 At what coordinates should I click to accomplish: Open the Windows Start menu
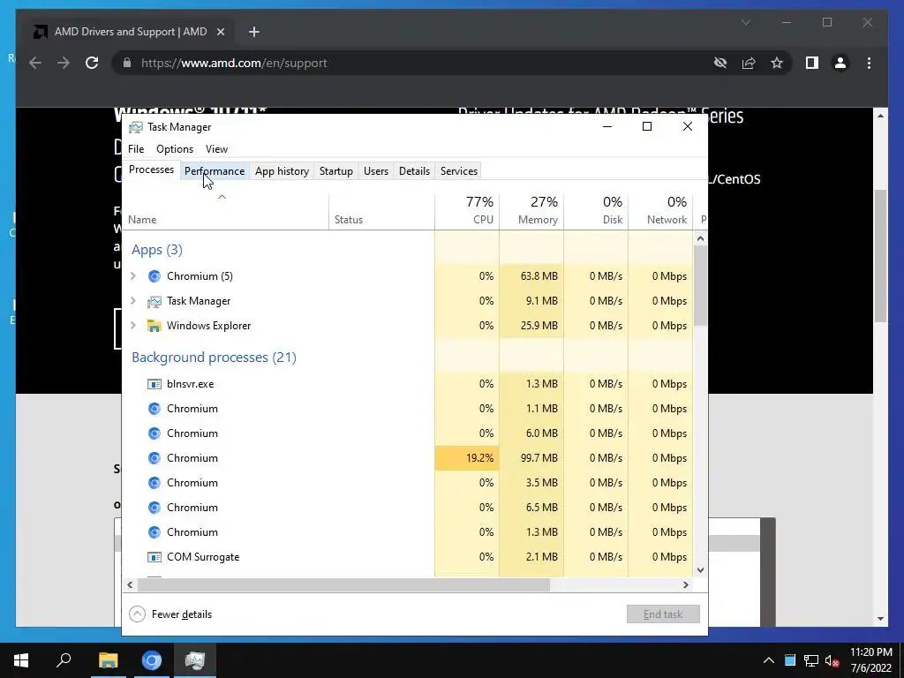pos(21,660)
